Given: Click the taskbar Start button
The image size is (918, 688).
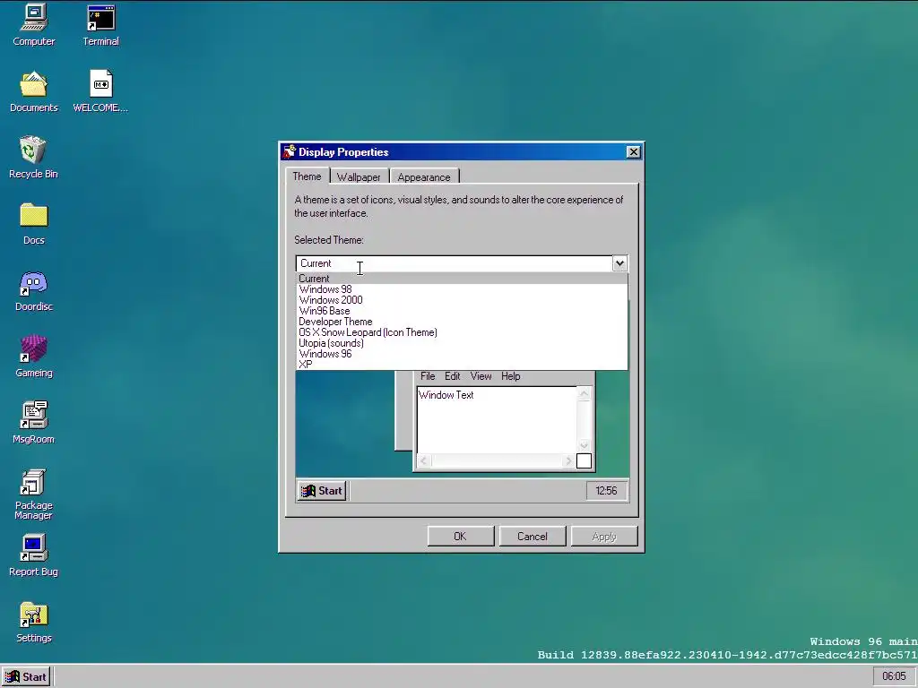Looking at the screenshot, I should (26, 677).
